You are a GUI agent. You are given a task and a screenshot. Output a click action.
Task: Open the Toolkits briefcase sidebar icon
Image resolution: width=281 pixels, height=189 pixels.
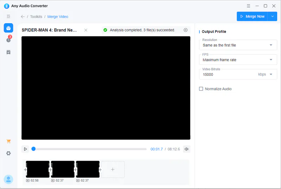(8, 28)
